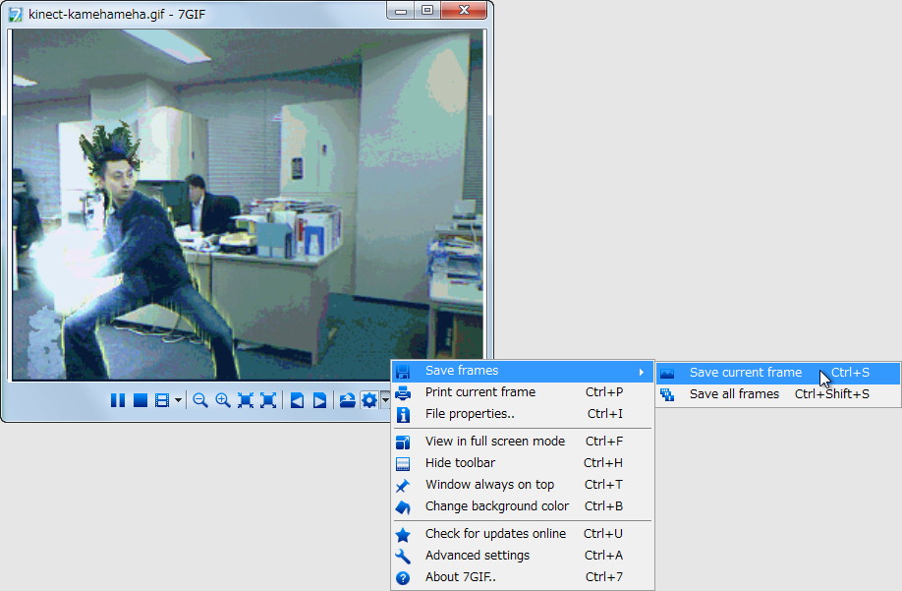Click the 7GIF app icon in title bar

[16, 15]
